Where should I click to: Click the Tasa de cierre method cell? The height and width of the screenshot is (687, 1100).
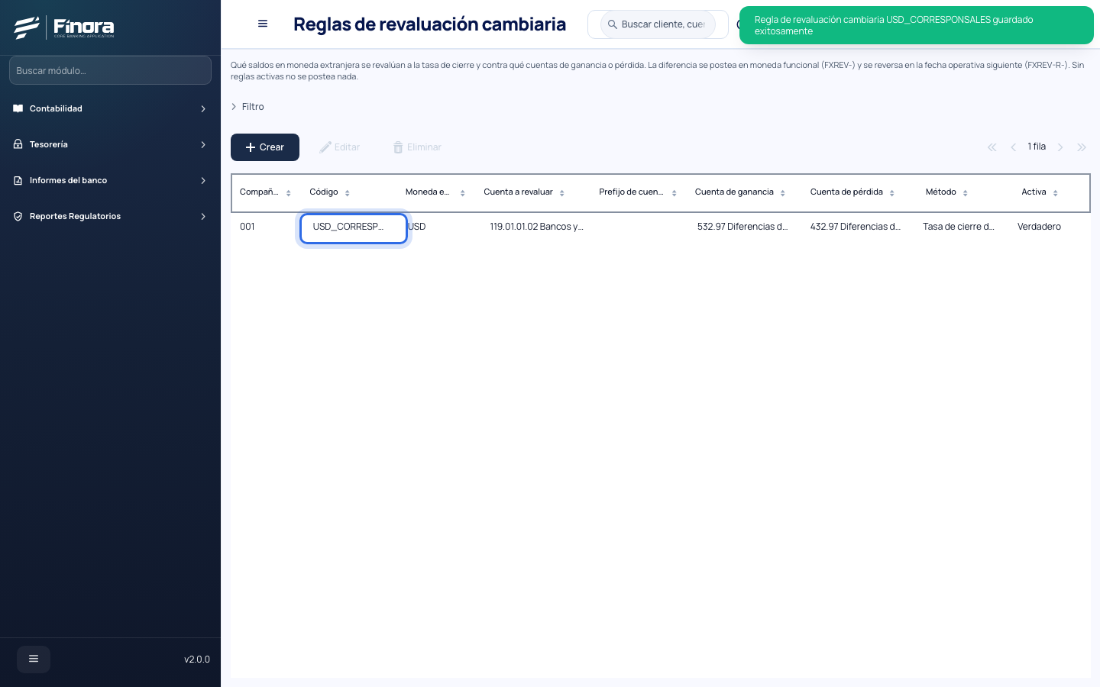[x=959, y=227]
